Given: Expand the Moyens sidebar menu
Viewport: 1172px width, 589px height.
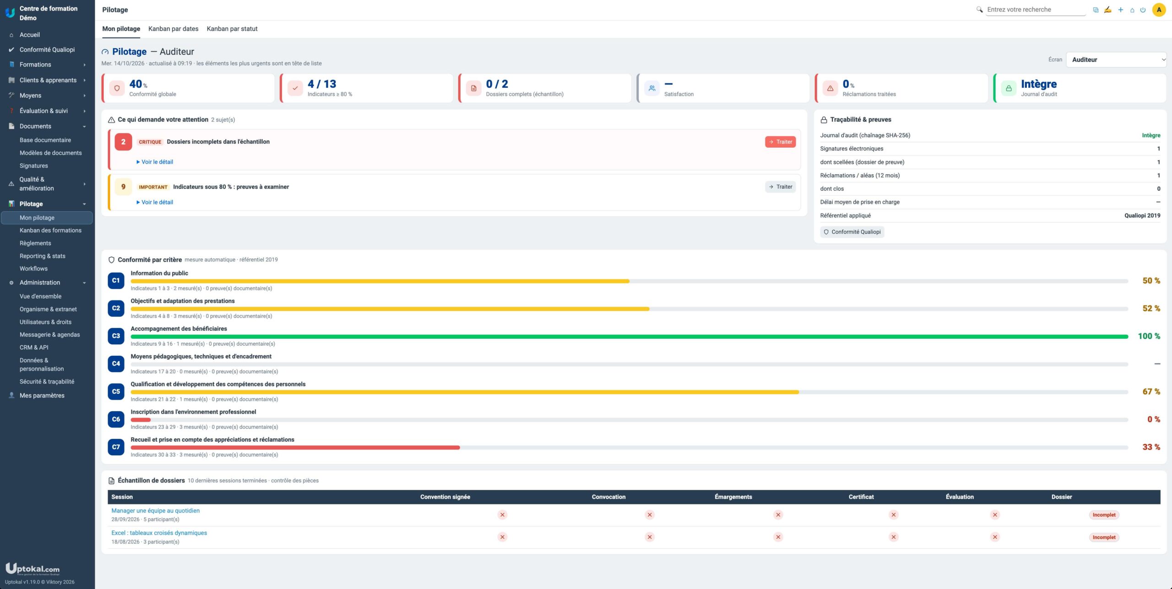Looking at the screenshot, I should pyautogui.click(x=47, y=95).
